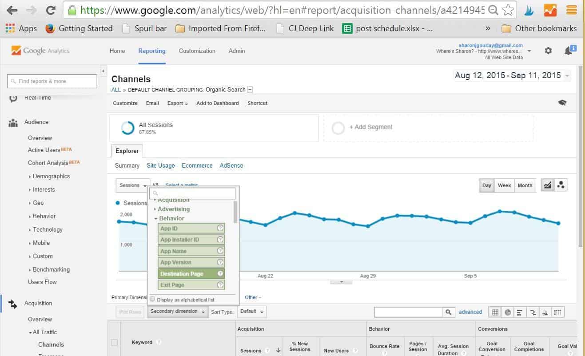Go to the Customization menu
This screenshot has width=585, height=356.
197,51
